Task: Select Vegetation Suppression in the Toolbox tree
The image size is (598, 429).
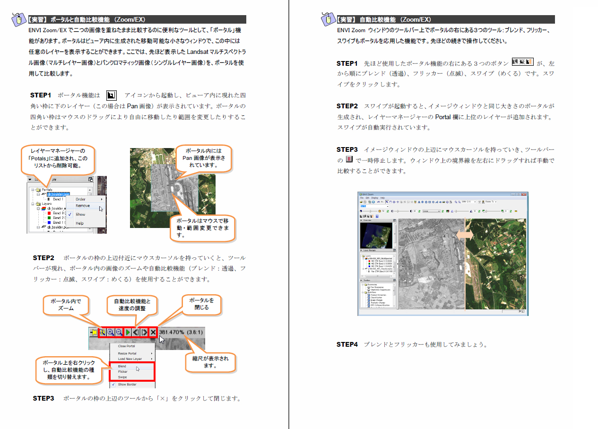Action: point(381,289)
